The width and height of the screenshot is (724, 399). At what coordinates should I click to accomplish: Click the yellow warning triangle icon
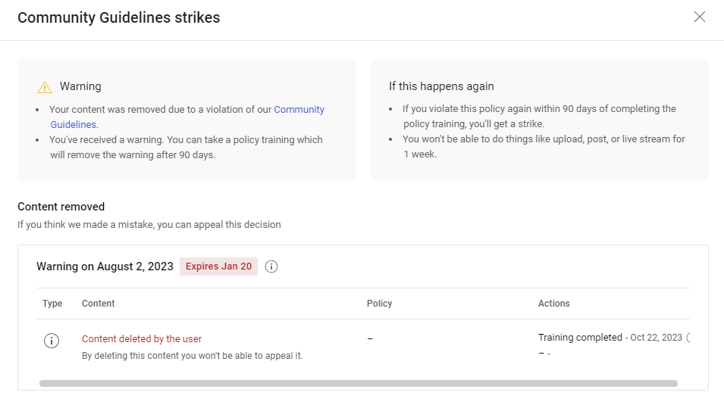click(45, 87)
